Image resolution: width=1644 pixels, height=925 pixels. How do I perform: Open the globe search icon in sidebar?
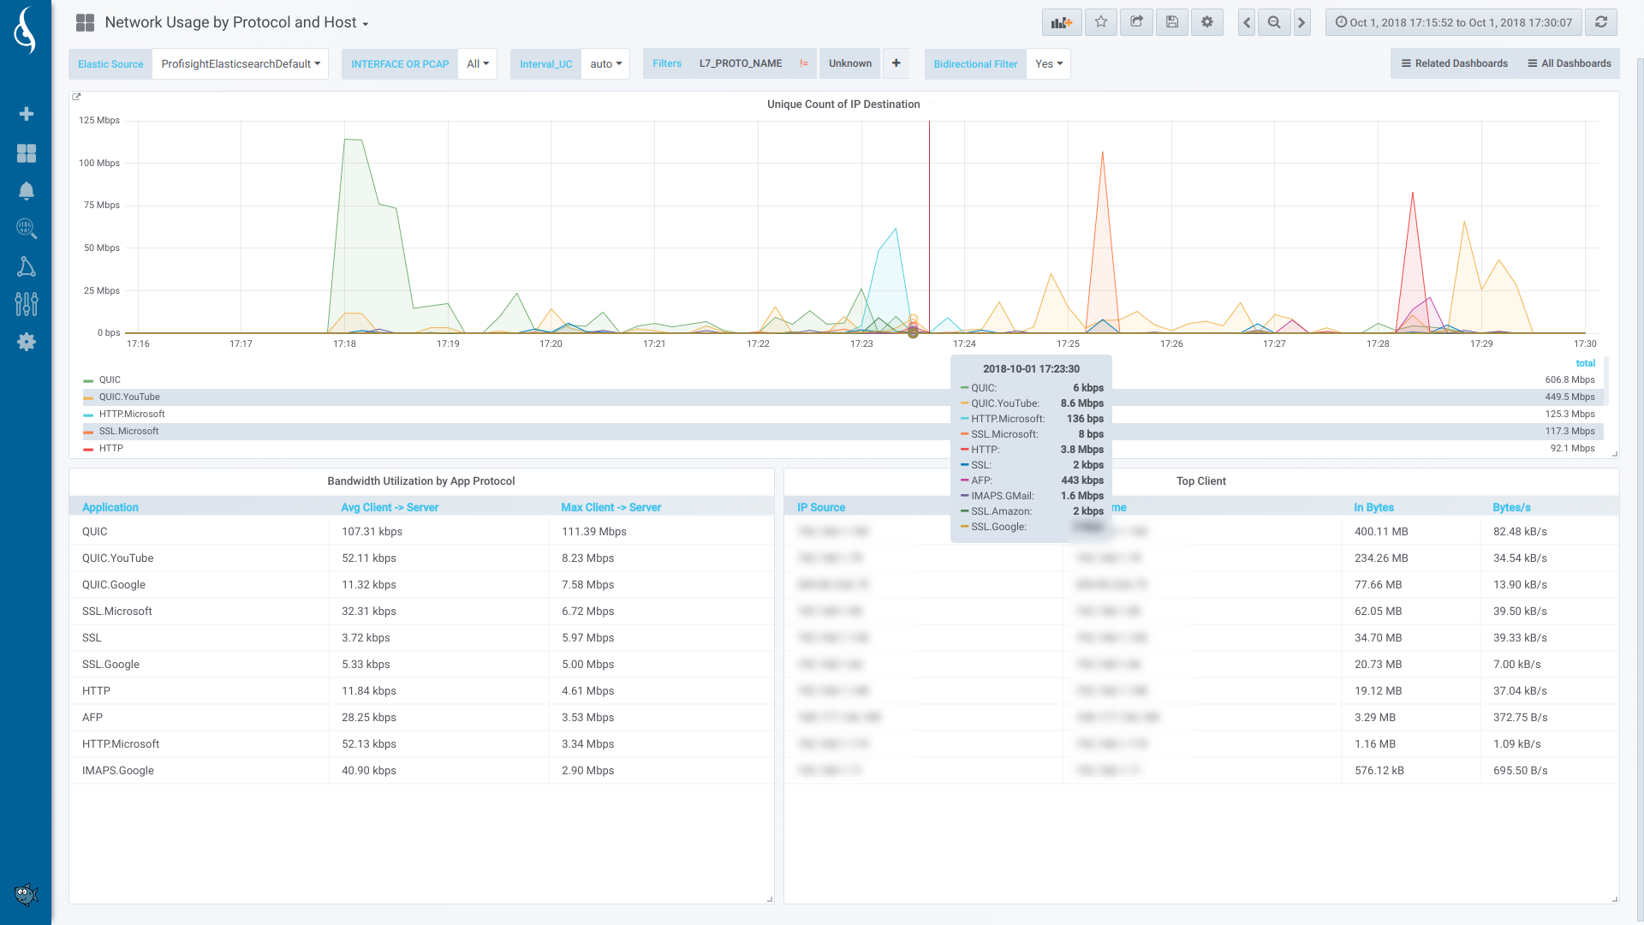(x=27, y=229)
